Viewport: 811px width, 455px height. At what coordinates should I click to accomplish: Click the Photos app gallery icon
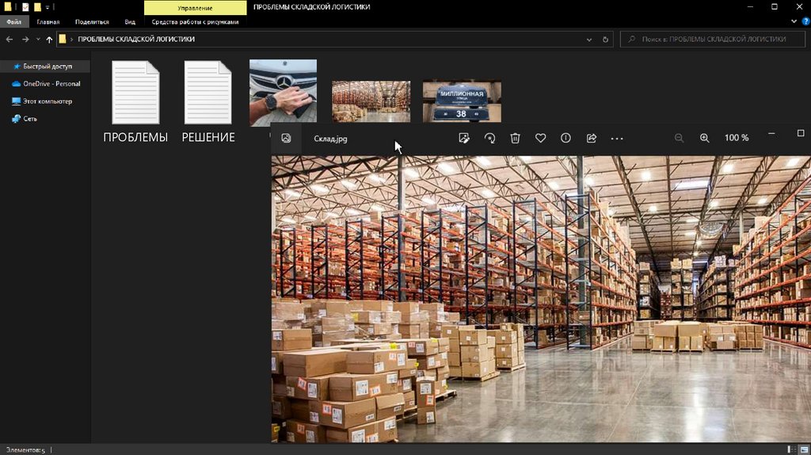(286, 138)
